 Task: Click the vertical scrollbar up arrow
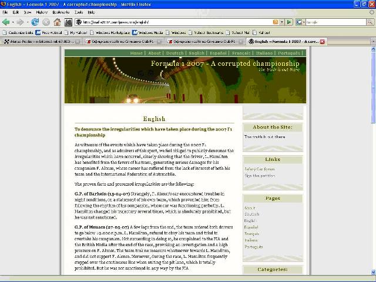click(x=373, y=49)
